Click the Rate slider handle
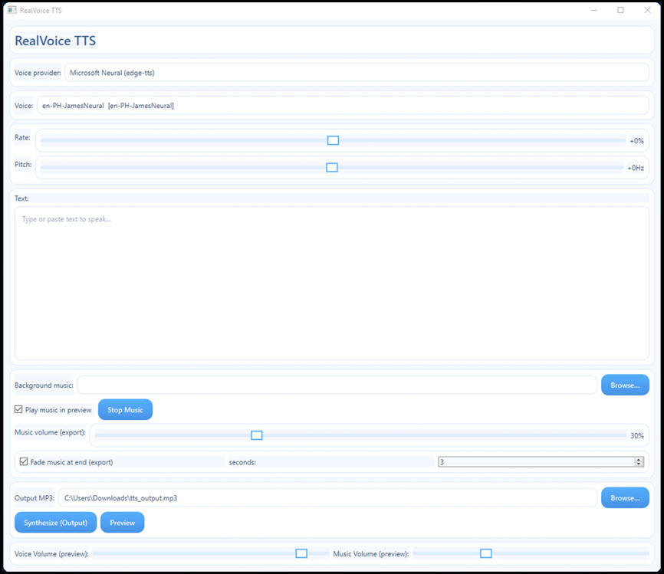The width and height of the screenshot is (664, 574). click(x=334, y=140)
